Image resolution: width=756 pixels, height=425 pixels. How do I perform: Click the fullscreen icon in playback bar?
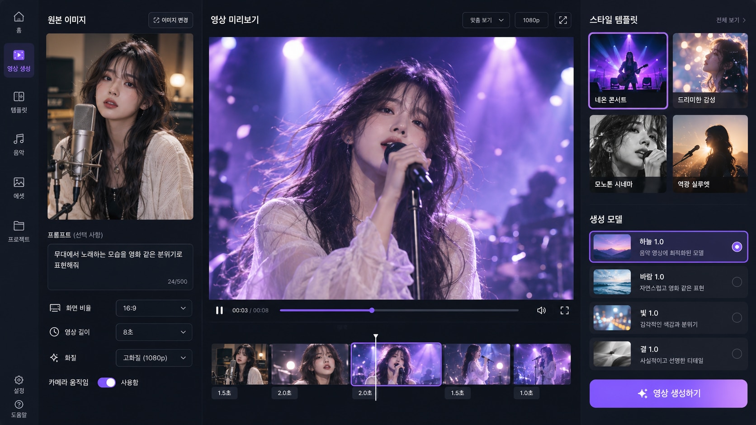[565, 310]
